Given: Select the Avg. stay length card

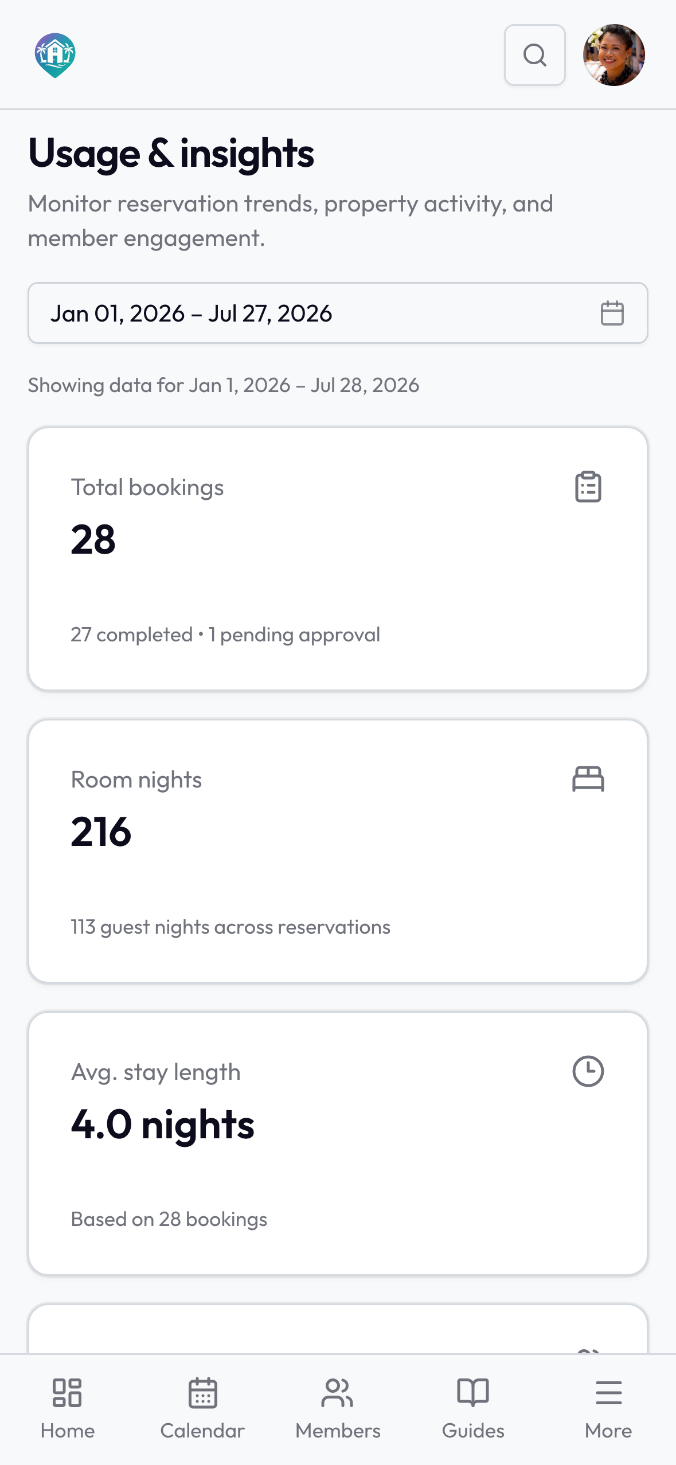Looking at the screenshot, I should [338, 1143].
